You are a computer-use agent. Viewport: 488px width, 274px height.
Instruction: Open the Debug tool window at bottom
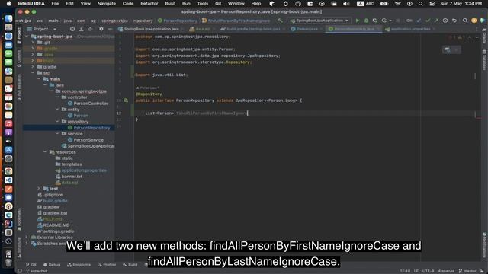[52, 265]
